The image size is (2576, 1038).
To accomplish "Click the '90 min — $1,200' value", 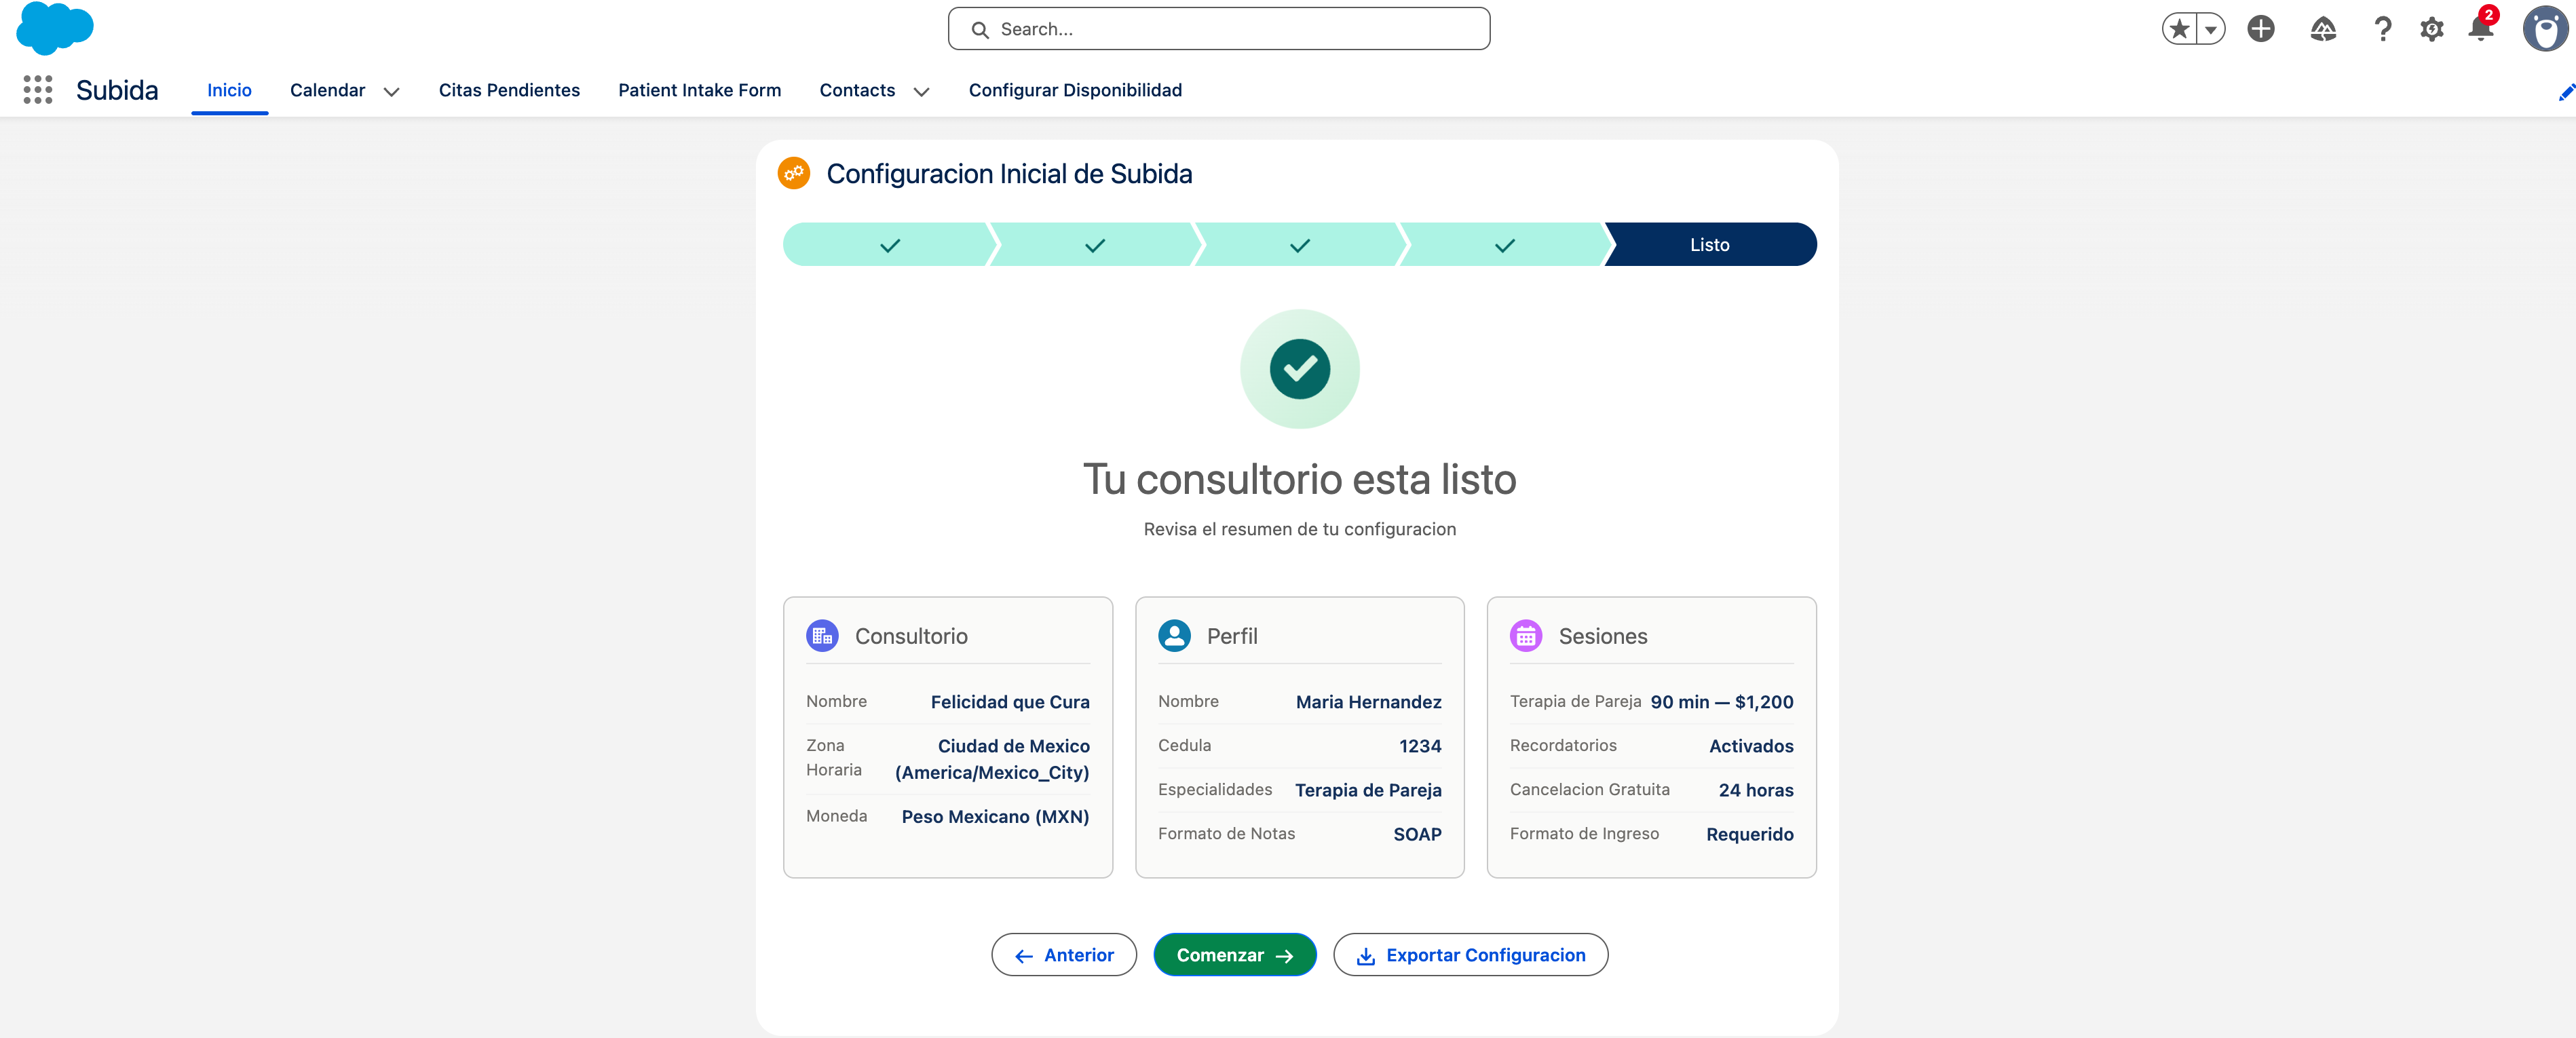I will (x=1721, y=702).
